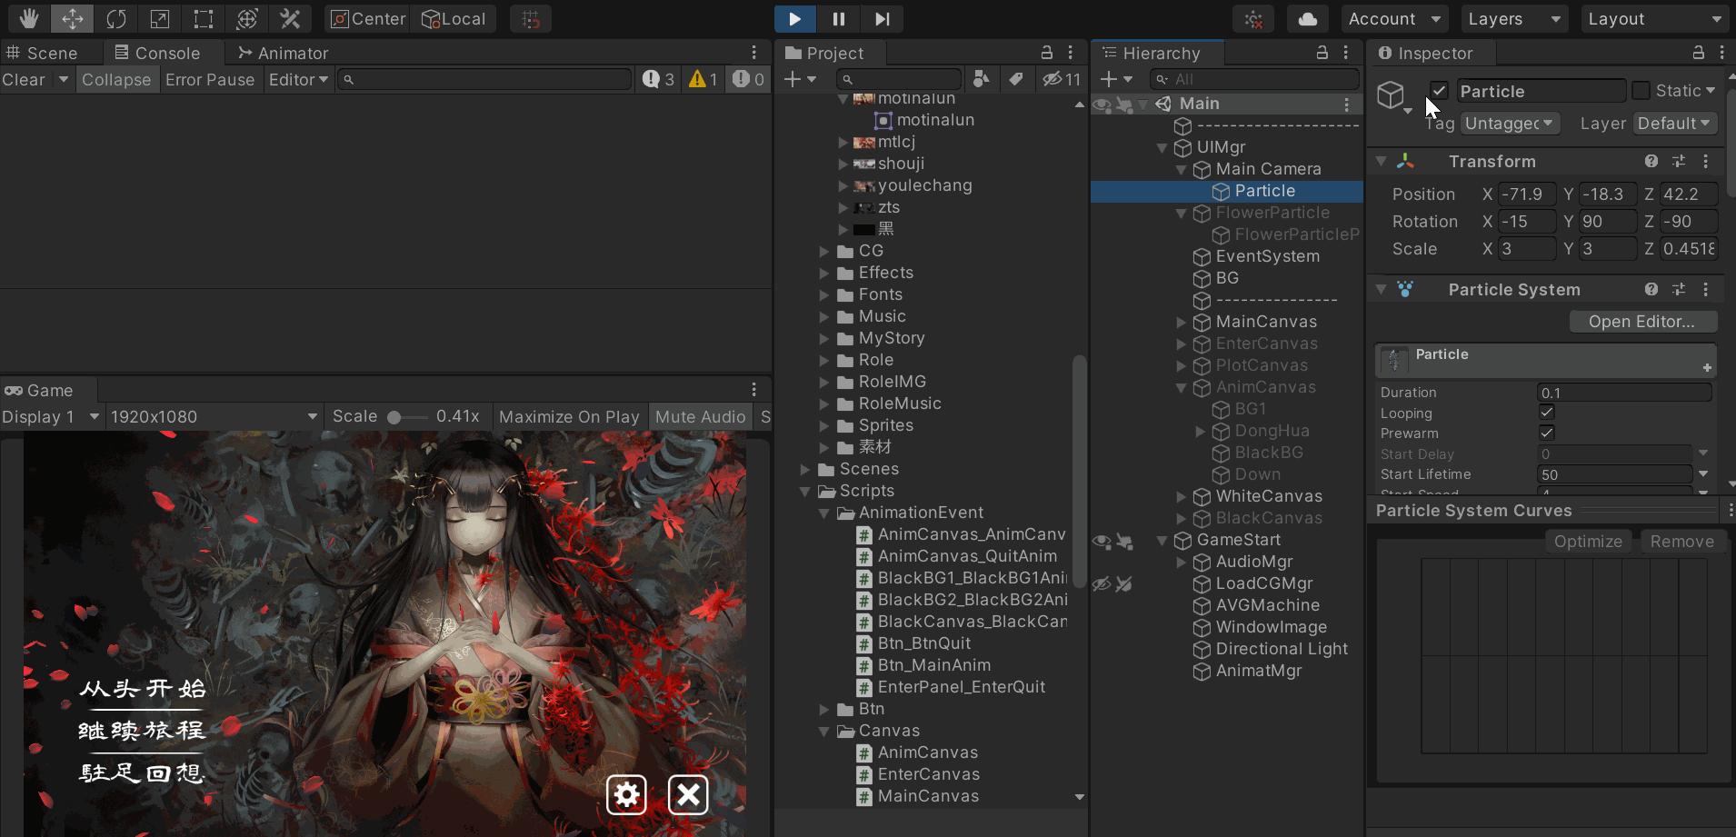
Task: Toggle error messages count filter
Action: 748,79
